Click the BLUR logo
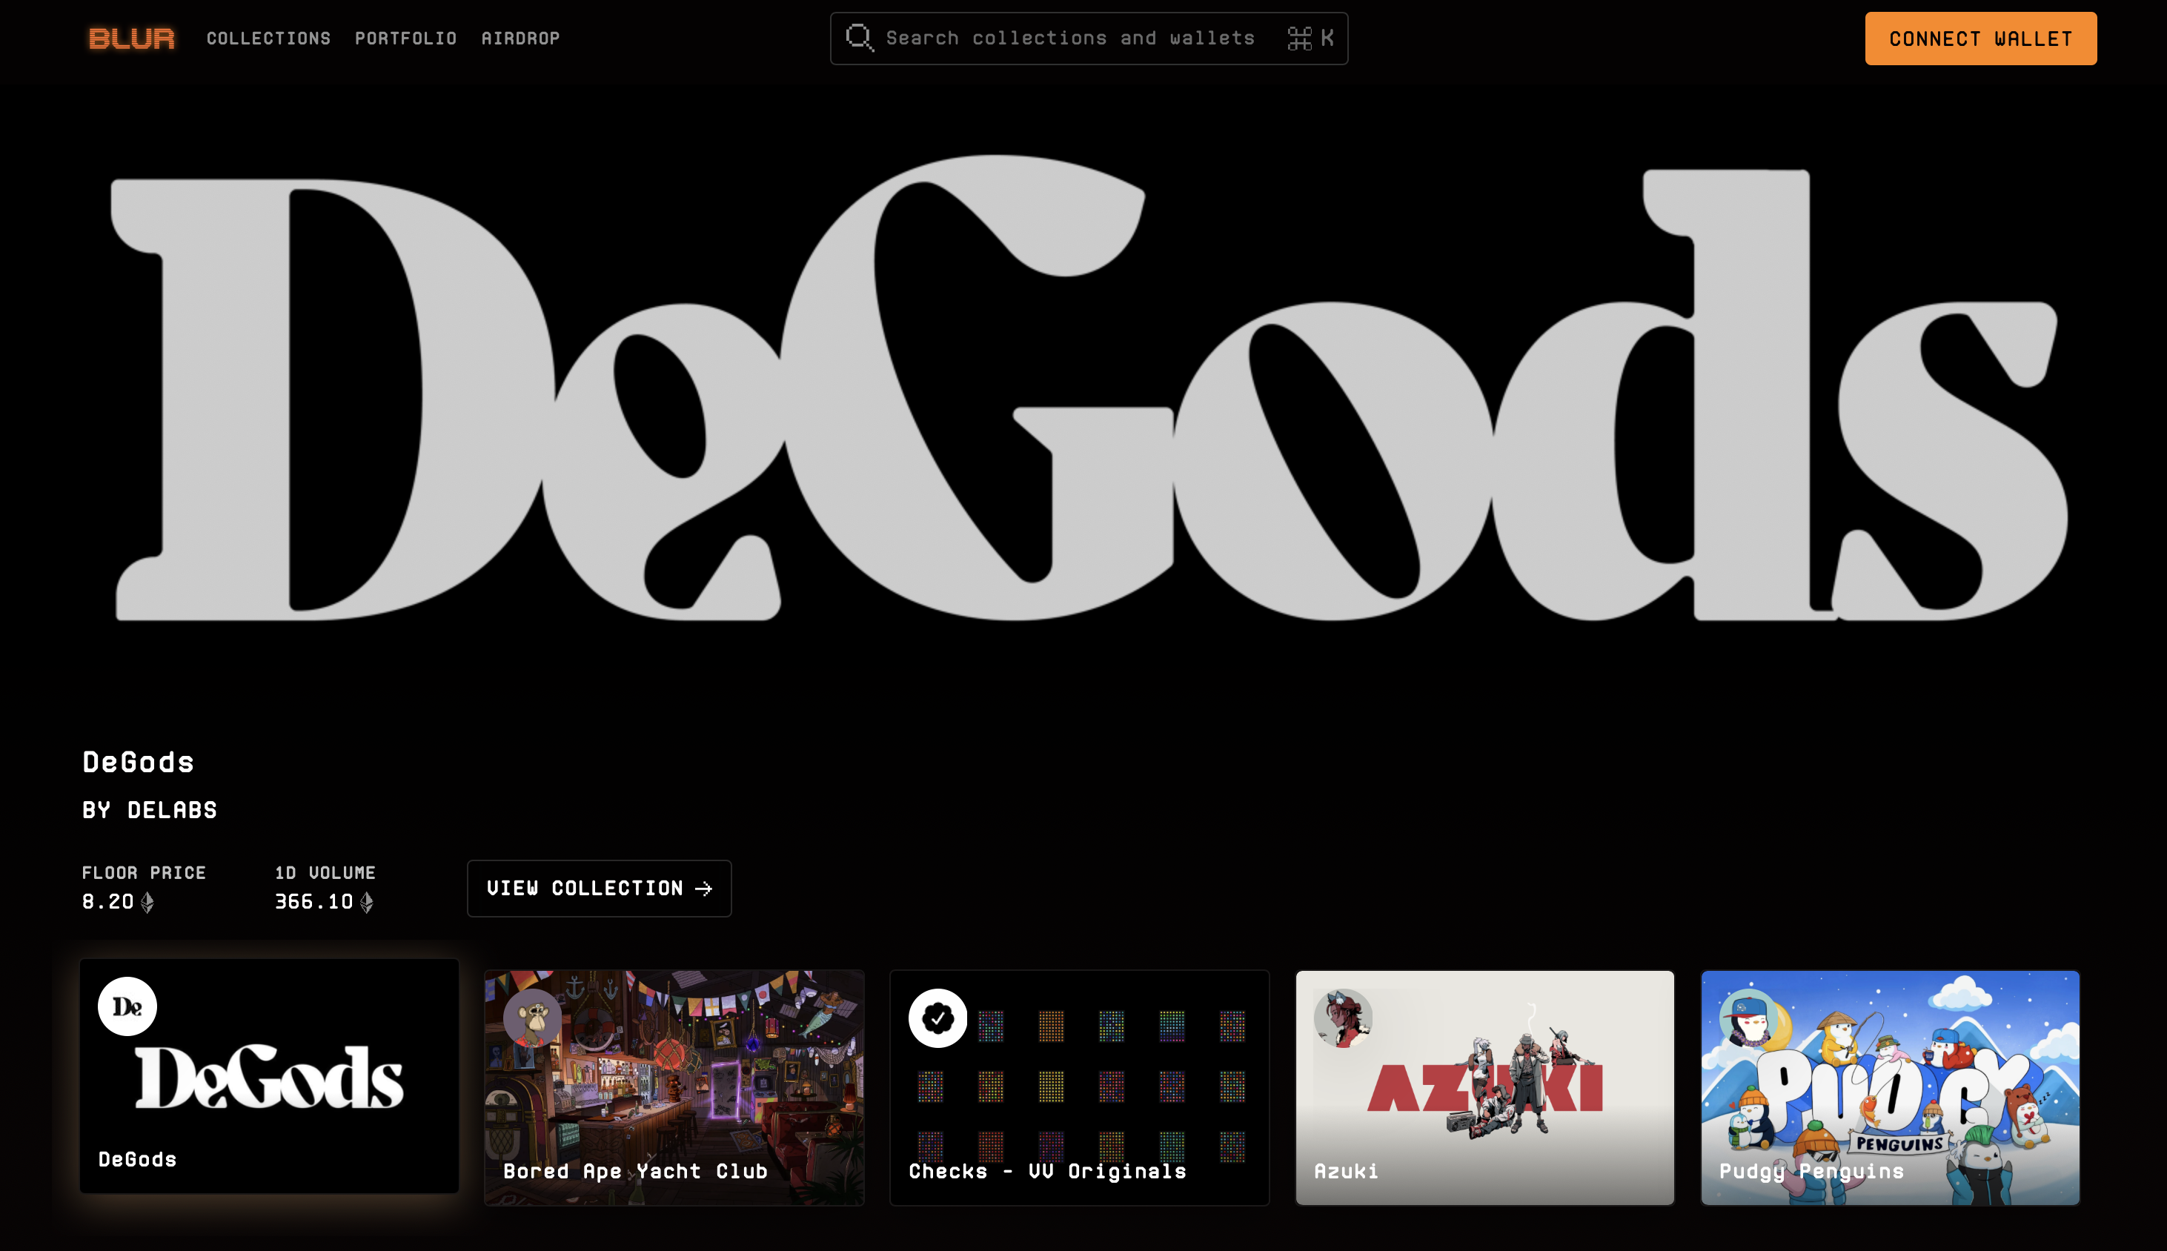This screenshot has width=2167, height=1251. 131,39
